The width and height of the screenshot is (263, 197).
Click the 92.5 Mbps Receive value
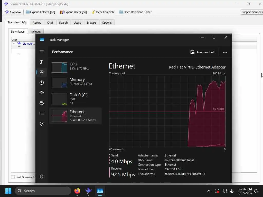coord(123,174)
